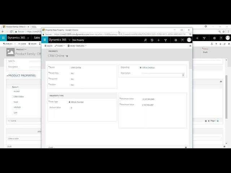This screenshot has height=173, width=231.
Task: Click the save icon in popup status bar
Action: coord(186,147)
